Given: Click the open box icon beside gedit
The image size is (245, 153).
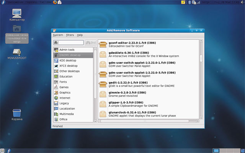Looking at the screenshot, I should [x=103, y=84].
